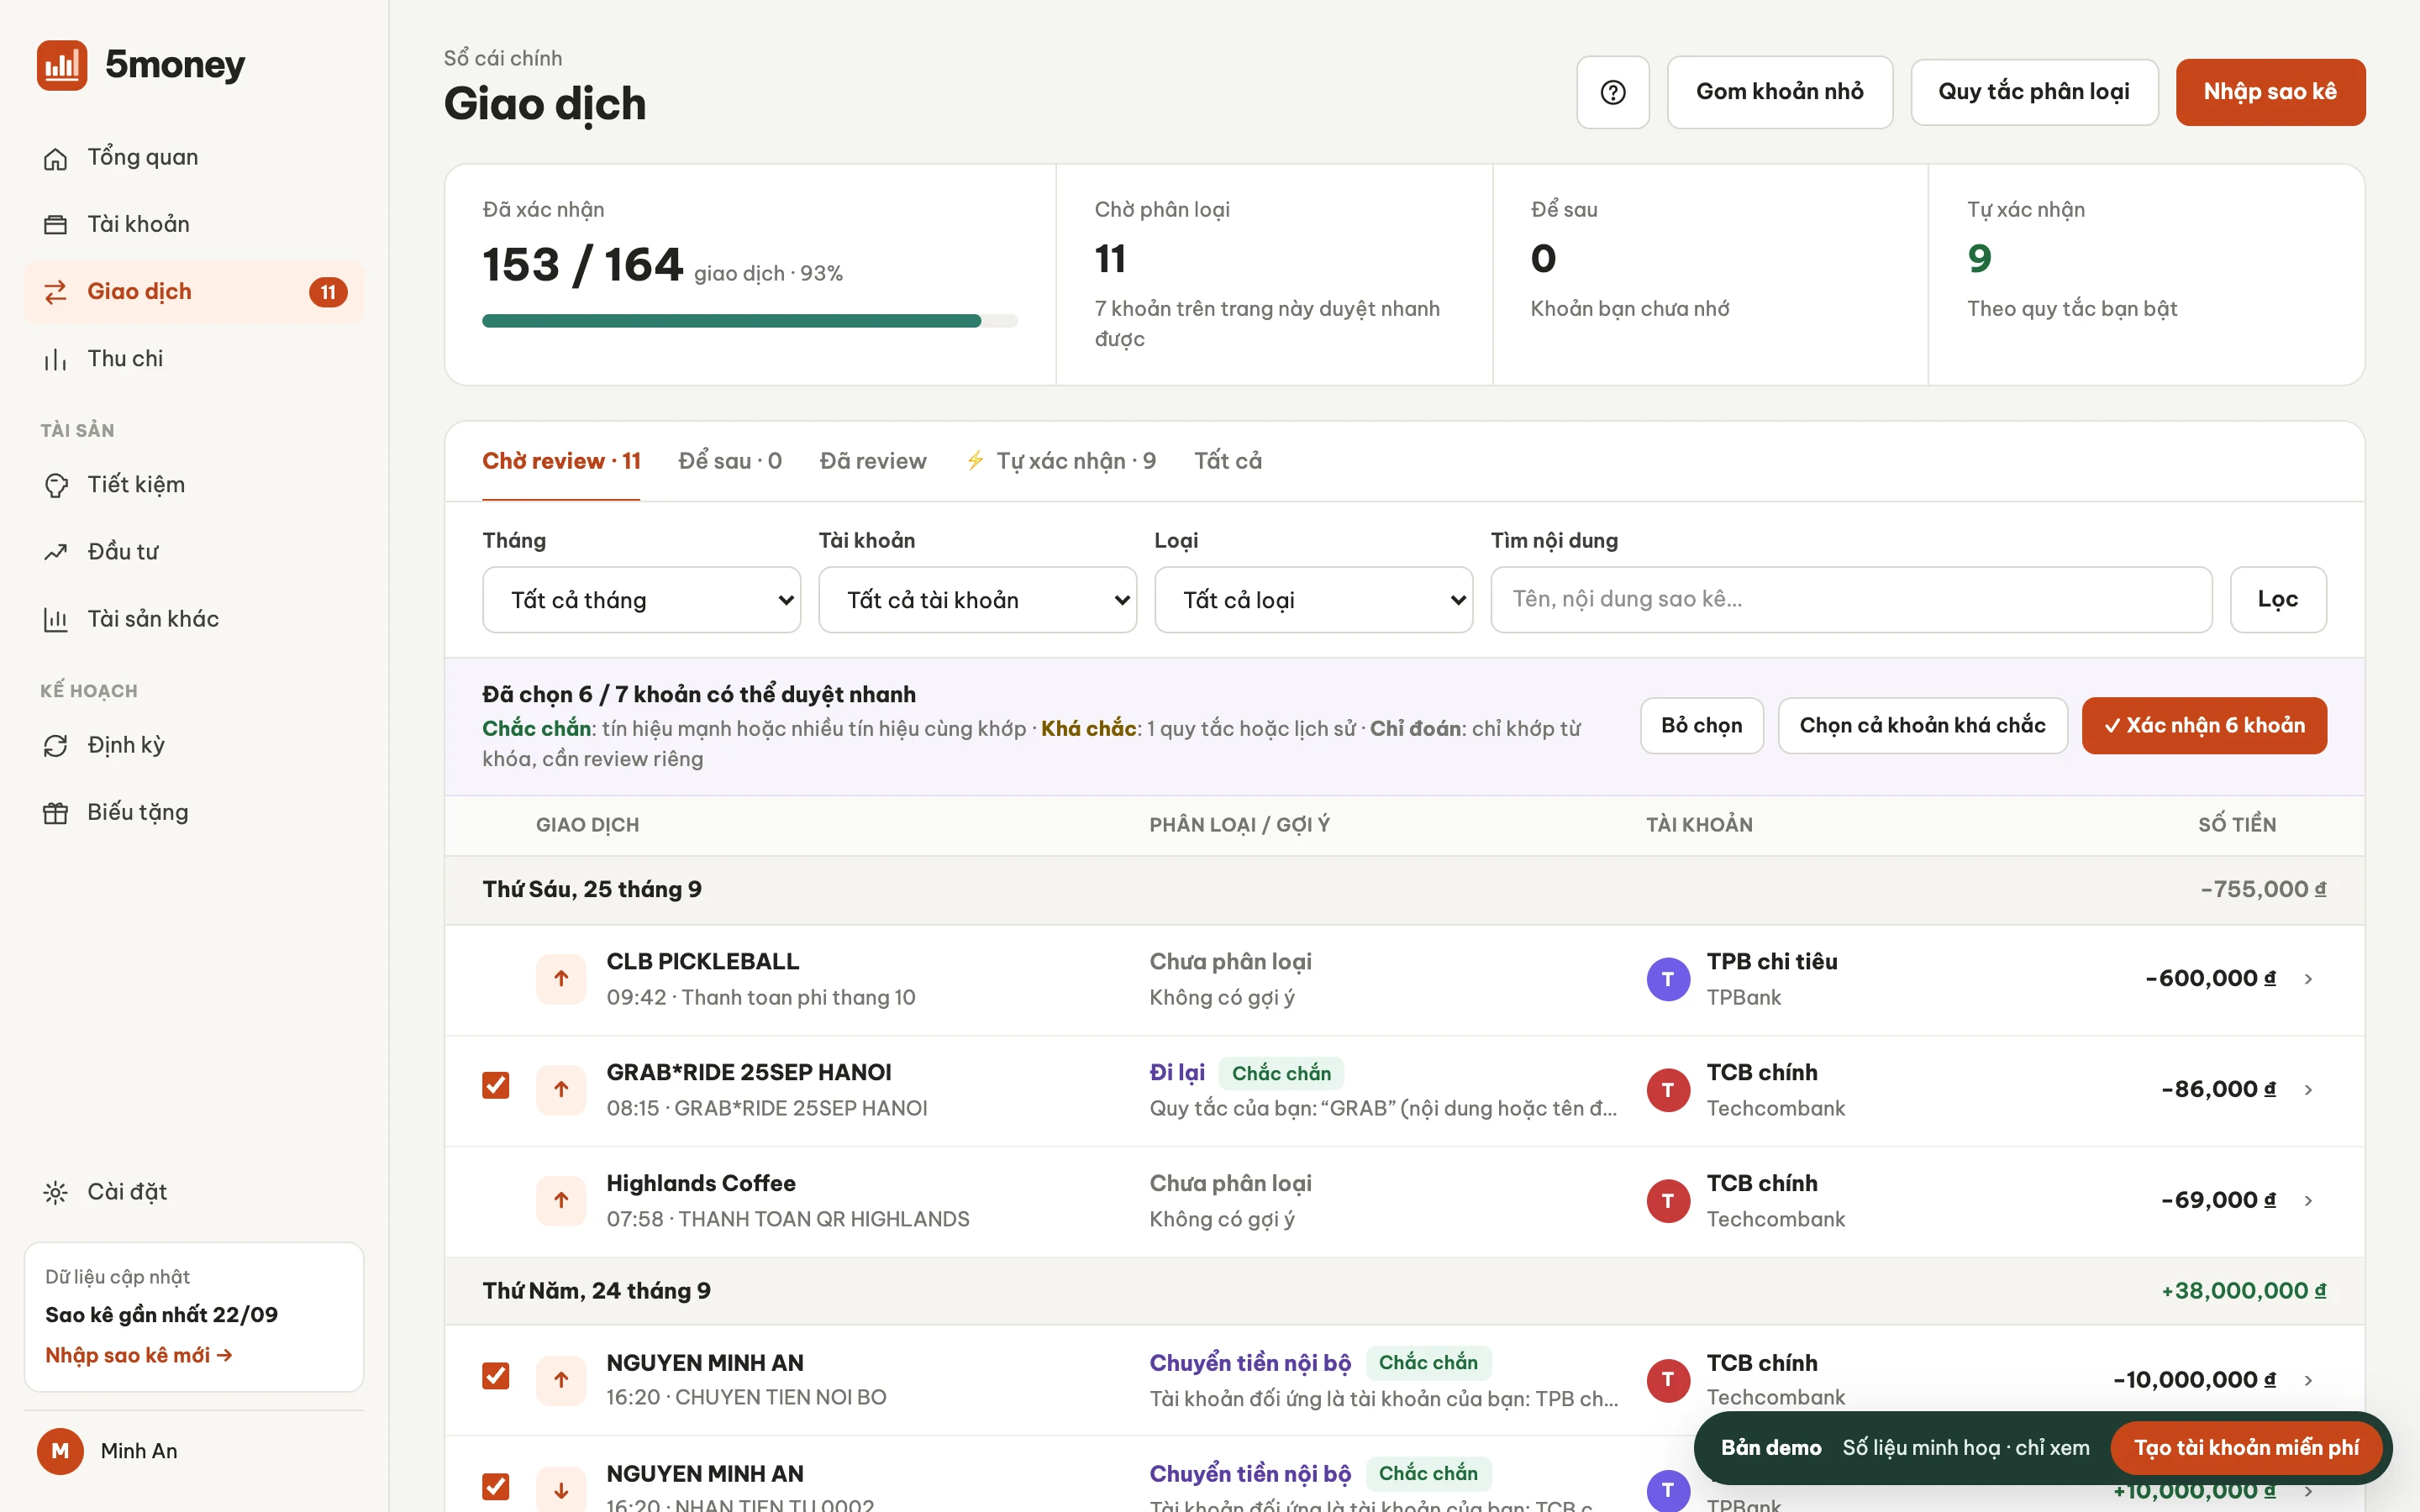Click the Thu chi bar chart icon

click(x=56, y=359)
